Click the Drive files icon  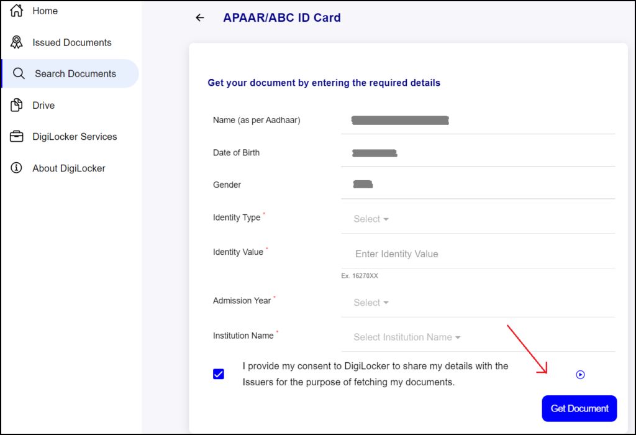point(17,105)
